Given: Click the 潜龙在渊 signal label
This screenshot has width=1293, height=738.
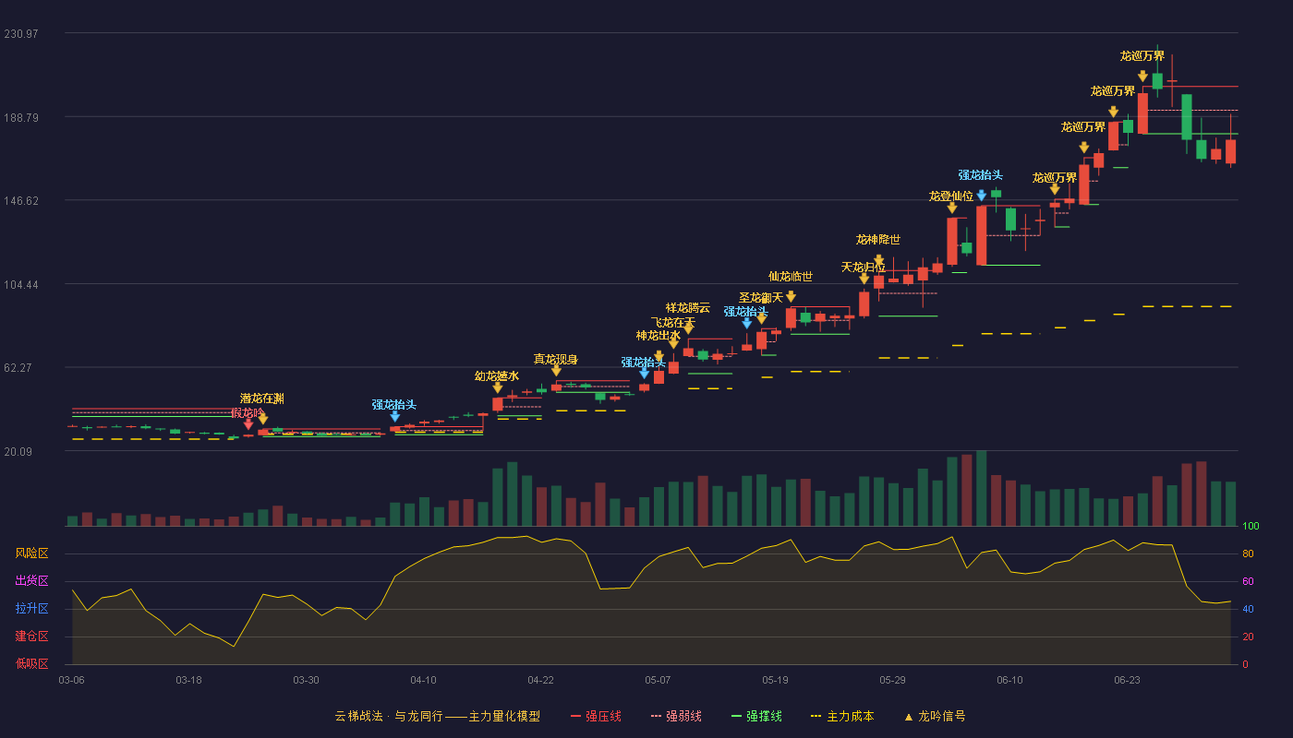Looking at the screenshot, I should (262, 399).
